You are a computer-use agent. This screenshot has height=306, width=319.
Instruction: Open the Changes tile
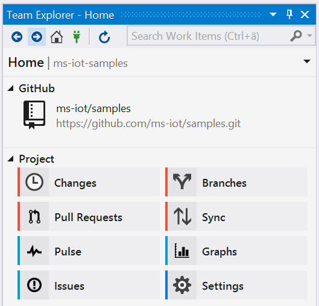[x=89, y=182]
